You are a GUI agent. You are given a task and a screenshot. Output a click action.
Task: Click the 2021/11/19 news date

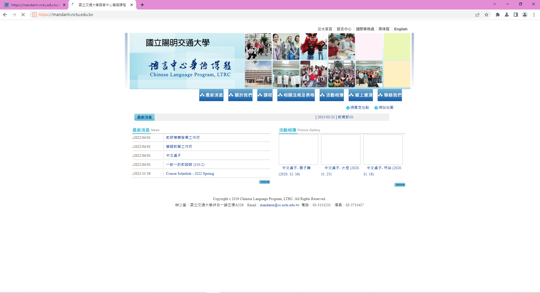[142, 174]
